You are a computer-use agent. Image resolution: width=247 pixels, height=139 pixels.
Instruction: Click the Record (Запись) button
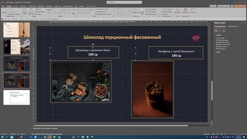(213, 6)
